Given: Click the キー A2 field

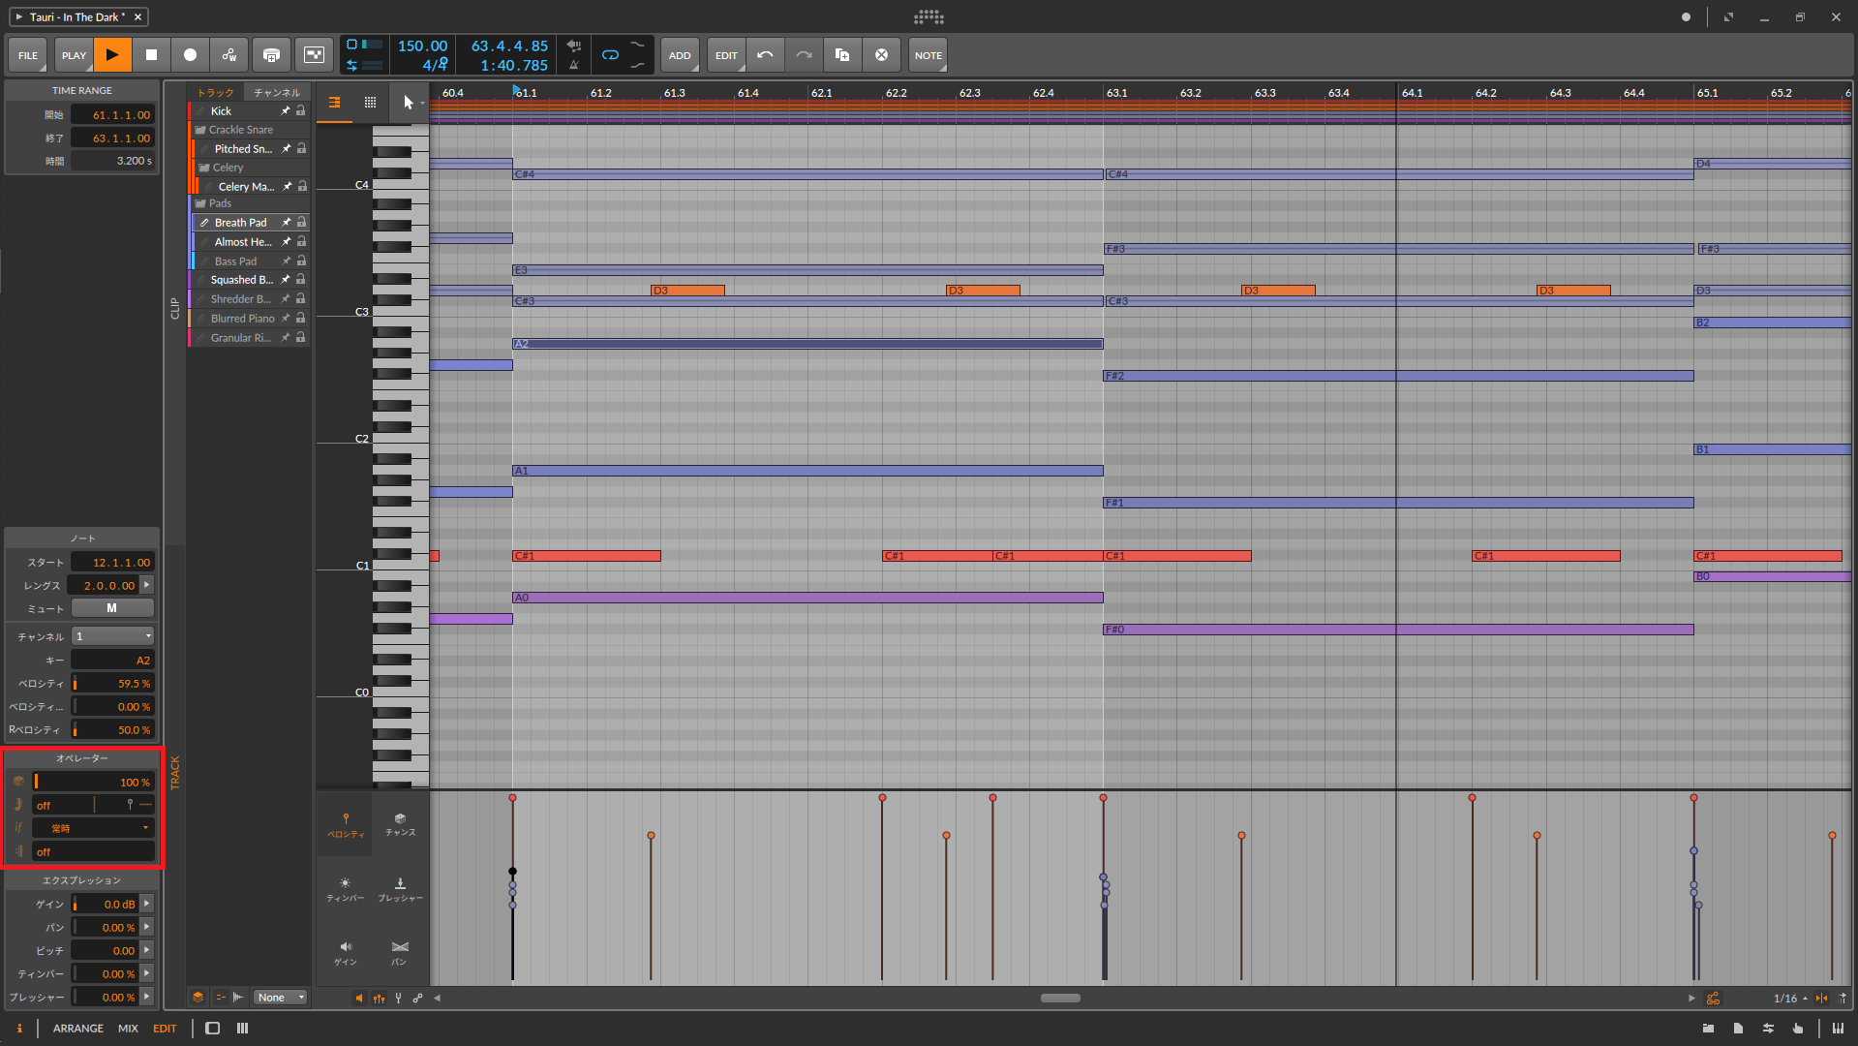Looking at the screenshot, I should (x=112, y=661).
